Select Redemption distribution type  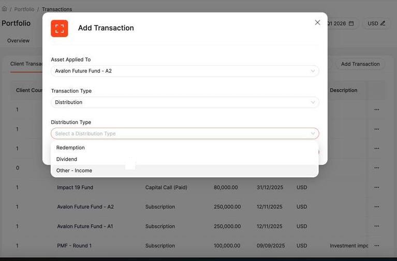185,148
